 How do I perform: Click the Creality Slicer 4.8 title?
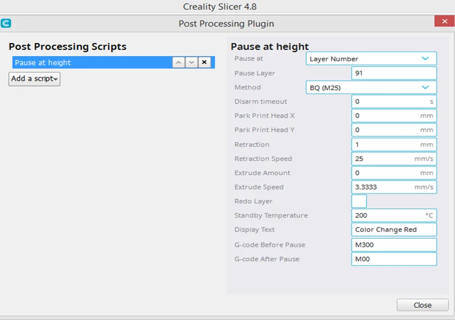point(220,7)
